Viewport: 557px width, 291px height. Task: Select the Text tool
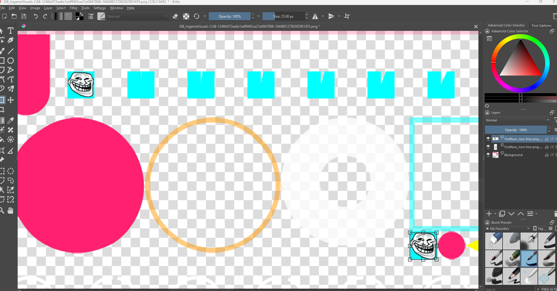tap(11, 30)
